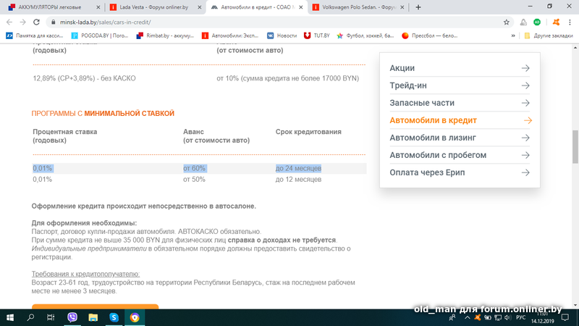Open Футбол, хоккей bookmark

coord(365,35)
